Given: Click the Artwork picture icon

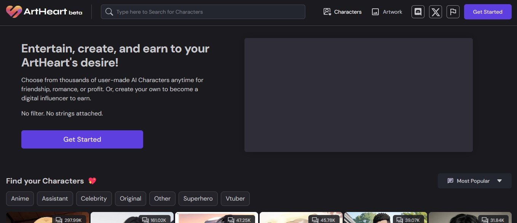Looking at the screenshot, I should [375, 12].
